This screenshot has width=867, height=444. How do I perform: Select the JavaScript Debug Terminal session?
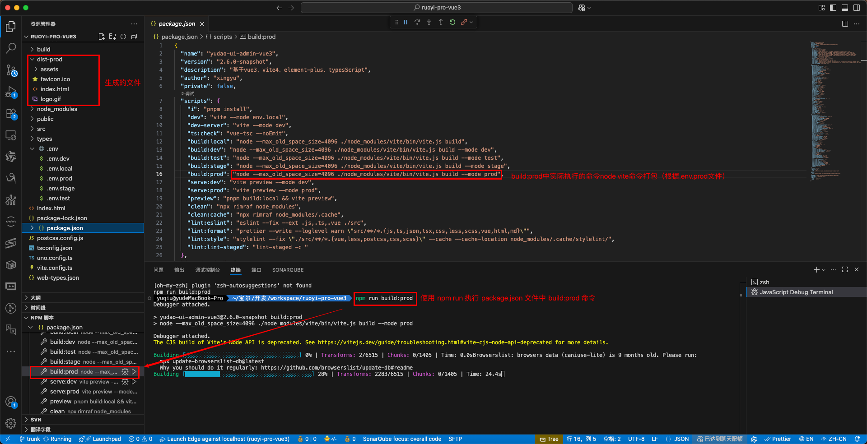(806, 292)
